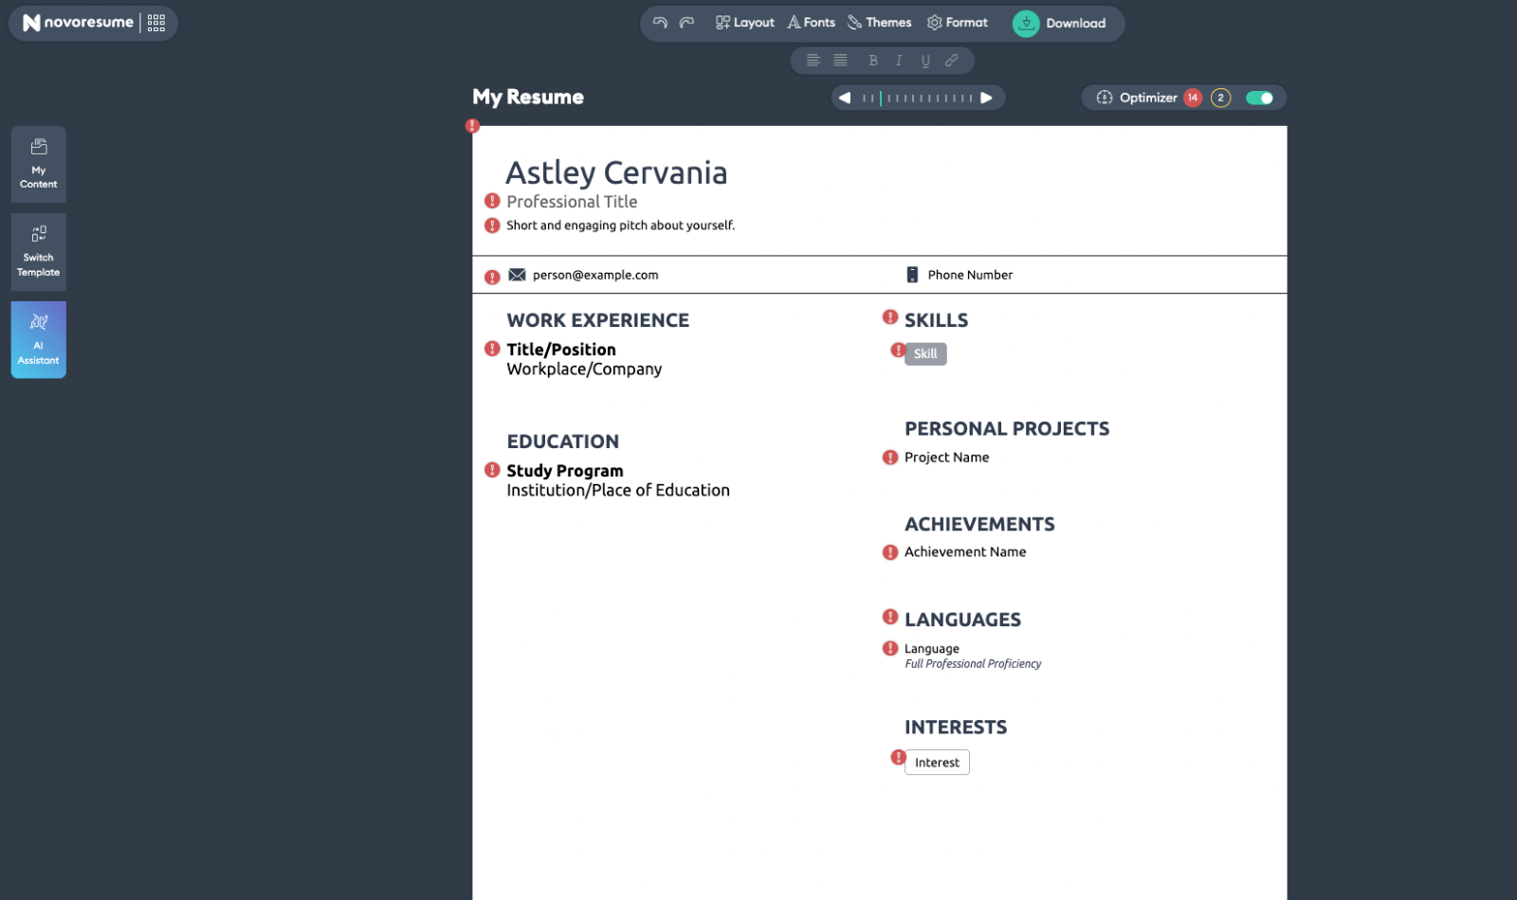Open the Format dropdown
This screenshot has height=900, width=1517.
[x=958, y=22]
